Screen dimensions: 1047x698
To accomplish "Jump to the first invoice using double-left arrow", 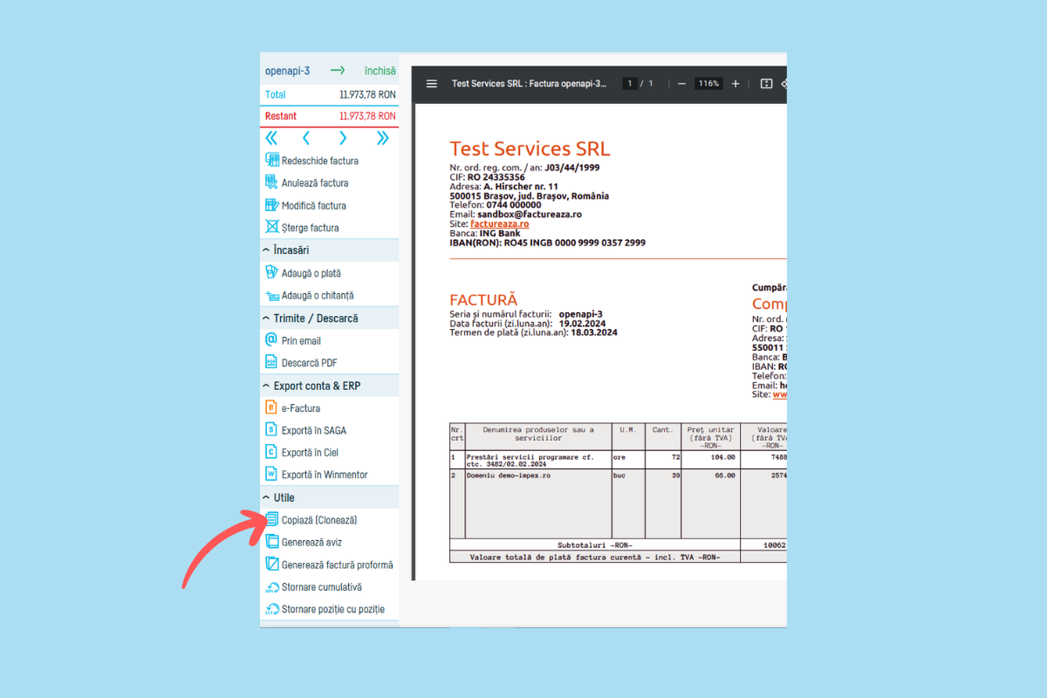I will 271,138.
